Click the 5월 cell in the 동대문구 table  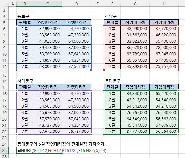tap(112, 119)
